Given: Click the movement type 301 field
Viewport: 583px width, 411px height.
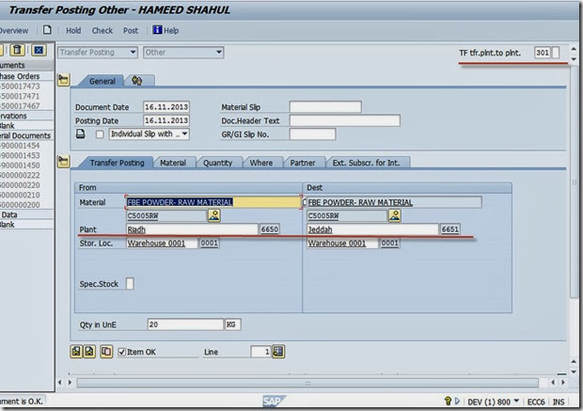Looking at the screenshot, I should [x=543, y=53].
